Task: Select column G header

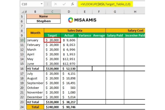Action: [x=115, y=12]
